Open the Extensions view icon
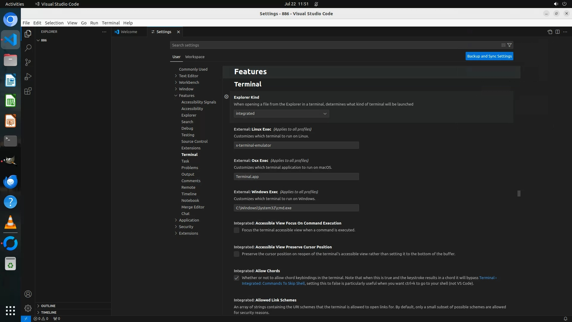 [28, 91]
